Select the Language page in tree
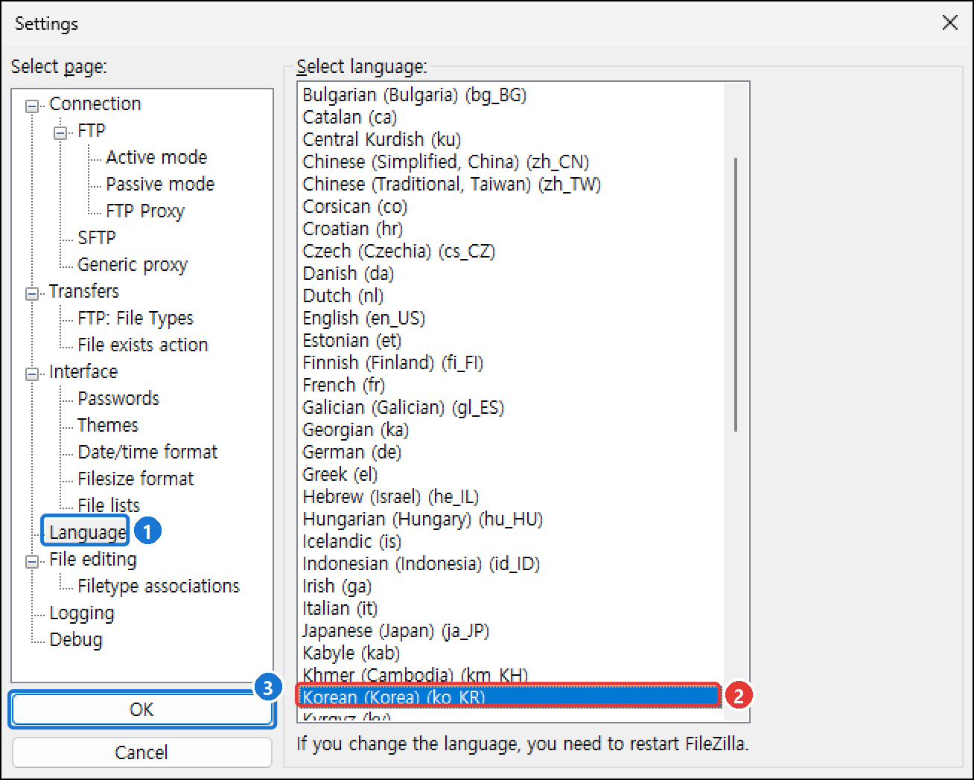This screenshot has height=780, width=974. pos(88,532)
